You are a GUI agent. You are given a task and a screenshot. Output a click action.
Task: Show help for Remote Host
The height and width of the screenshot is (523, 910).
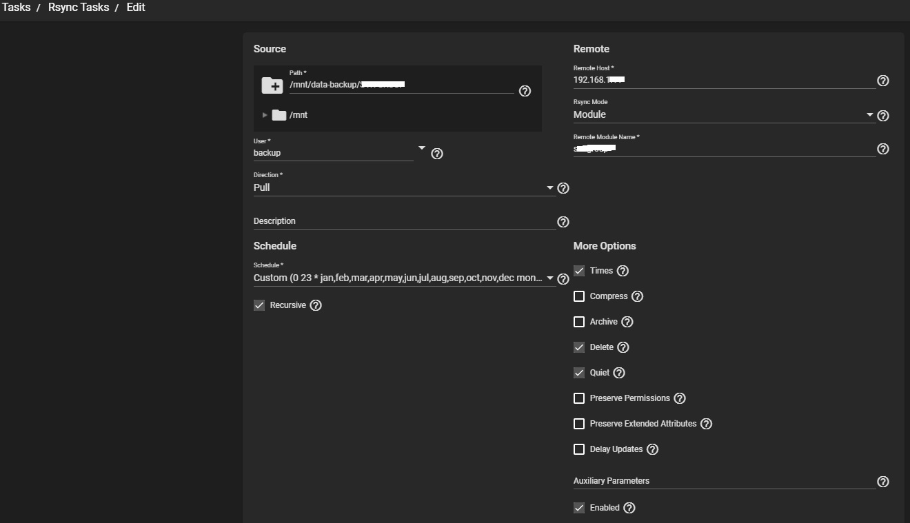tap(883, 81)
